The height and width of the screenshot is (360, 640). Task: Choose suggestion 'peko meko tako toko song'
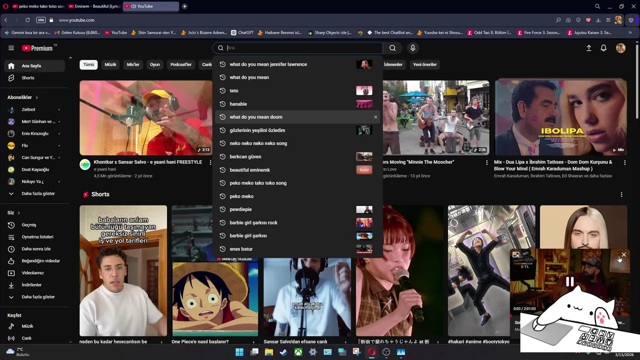click(x=297, y=183)
